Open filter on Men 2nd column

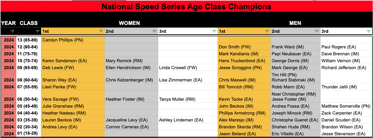pyautogui.click(x=317, y=31)
